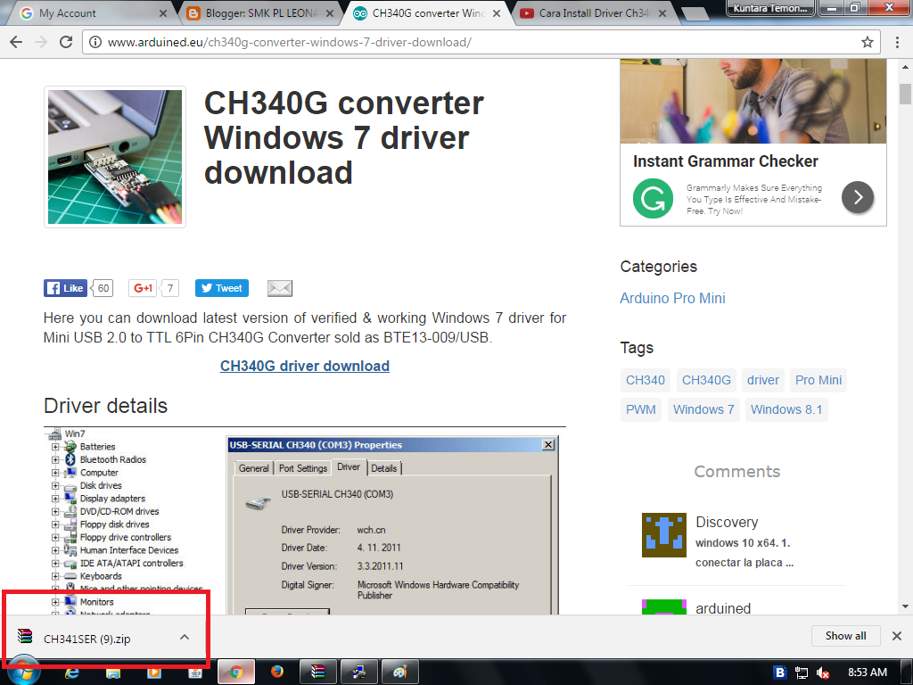View site information icon in address bar

click(95, 42)
